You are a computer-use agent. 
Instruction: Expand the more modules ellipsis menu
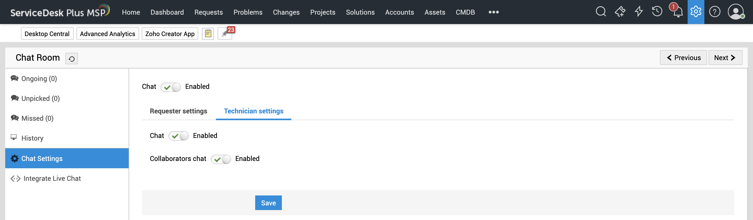pyautogui.click(x=493, y=12)
